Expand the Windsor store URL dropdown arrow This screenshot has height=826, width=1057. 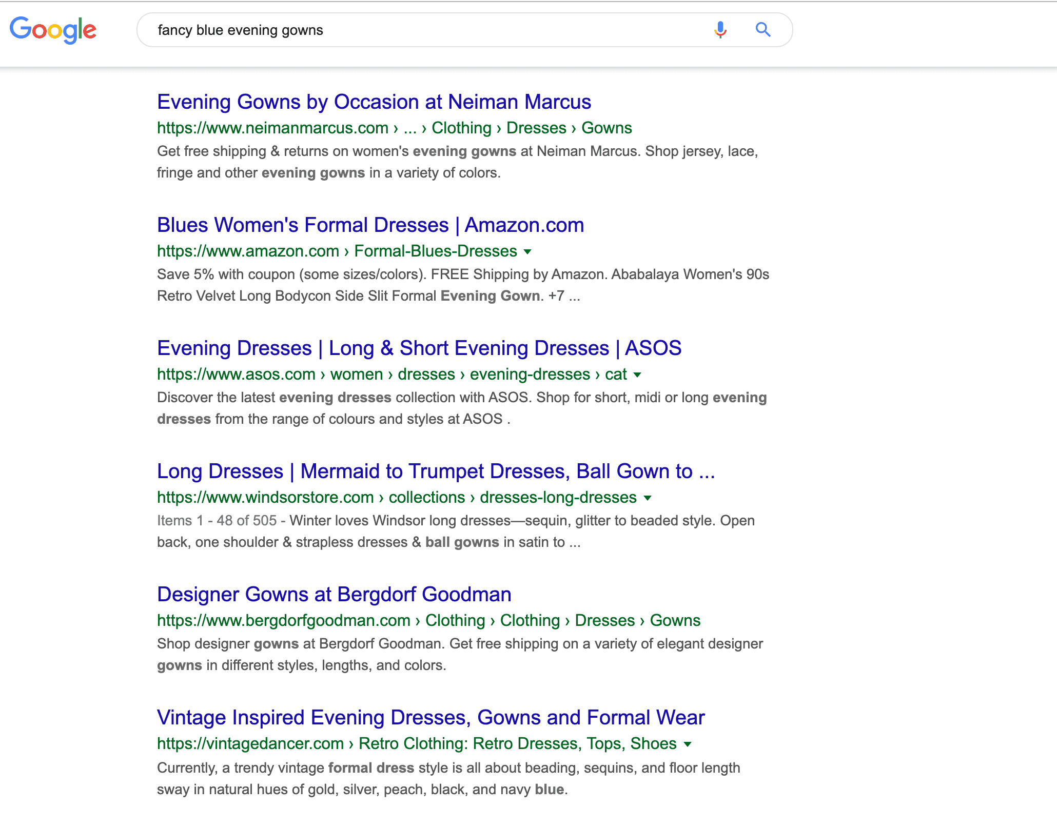(x=648, y=498)
